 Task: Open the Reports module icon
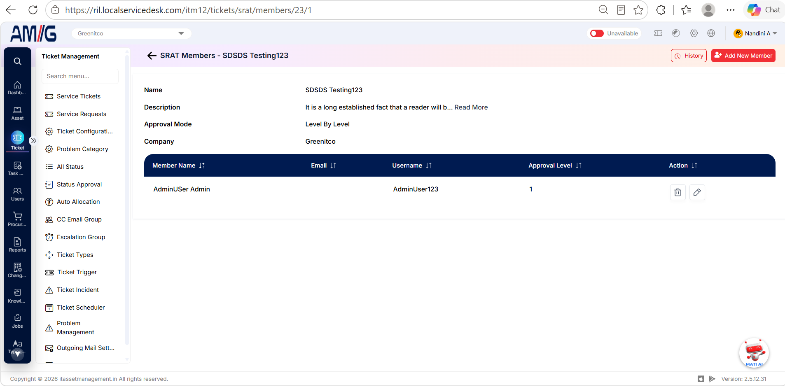[17, 245]
